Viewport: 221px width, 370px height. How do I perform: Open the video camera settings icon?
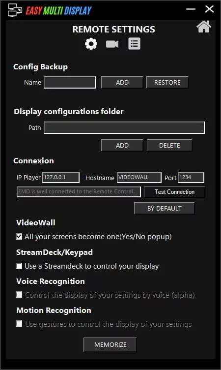click(112, 44)
